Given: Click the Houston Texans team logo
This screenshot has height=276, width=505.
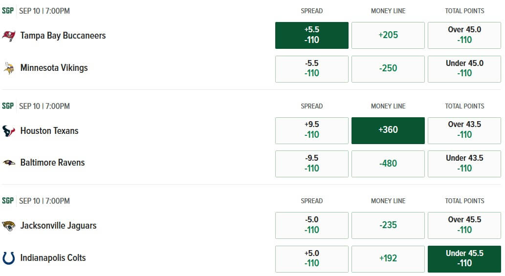Looking at the screenshot, I should coord(9,131).
